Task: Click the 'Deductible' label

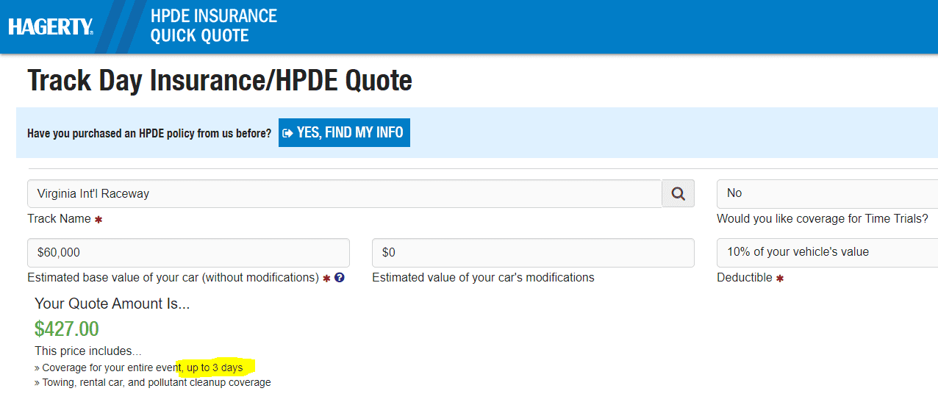Action: point(745,278)
